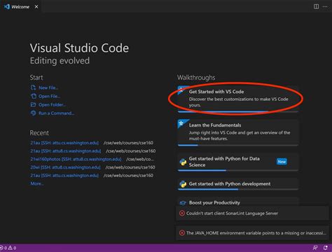Viewport: 332px width, 252px height.
Task: Click the /cse/web/co... path text
Action: [x=140, y=159]
